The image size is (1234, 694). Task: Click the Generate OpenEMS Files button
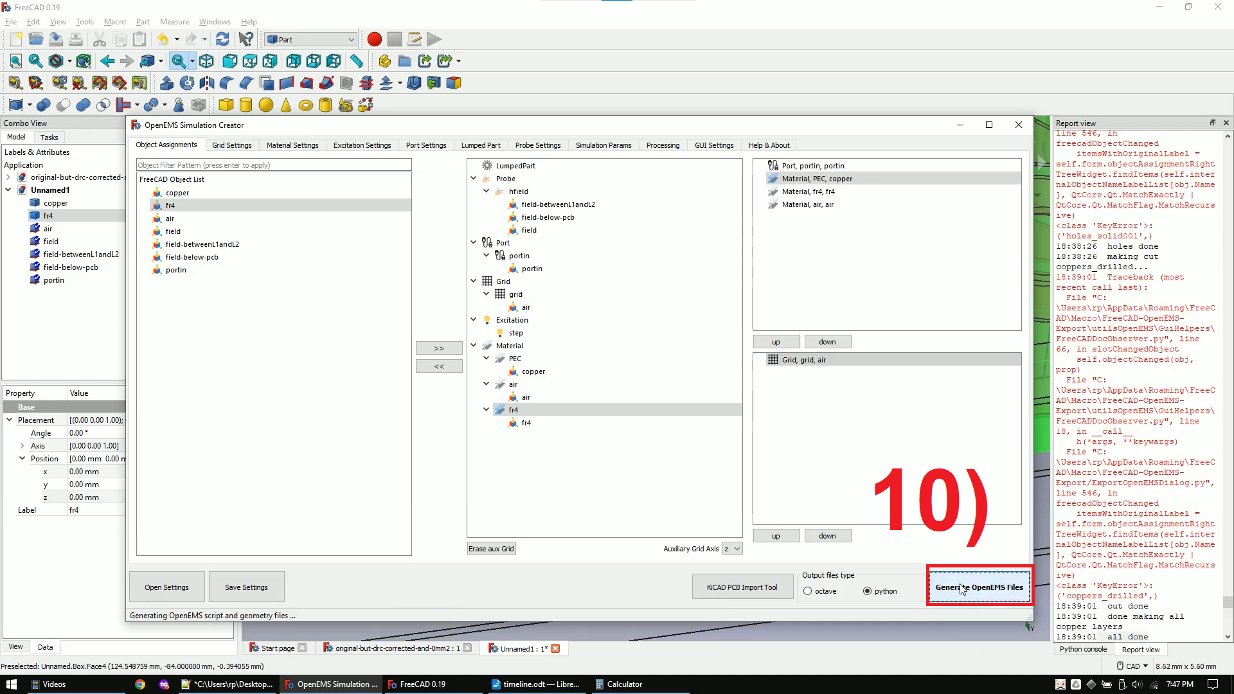[x=979, y=587]
